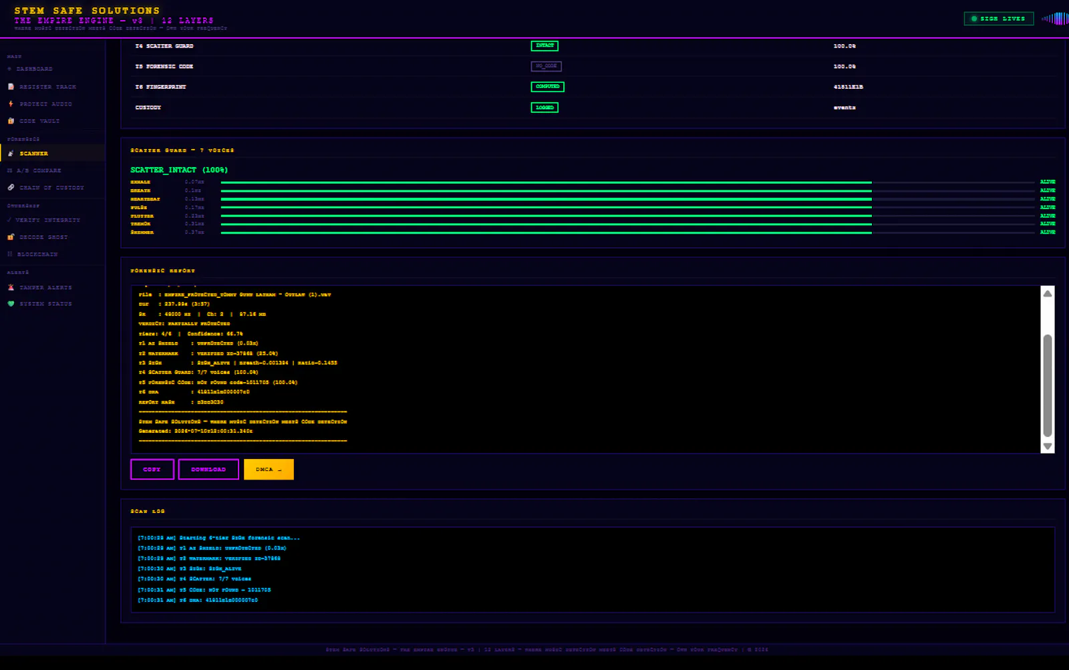Click the COMPUTED badge for Fingerprint
This screenshot has width=1069, height=670.
click(547, 87)
